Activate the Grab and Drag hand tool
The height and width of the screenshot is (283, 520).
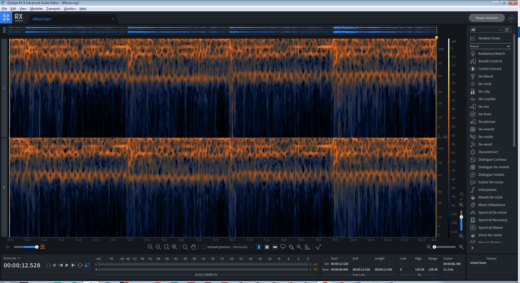(193, 247)
